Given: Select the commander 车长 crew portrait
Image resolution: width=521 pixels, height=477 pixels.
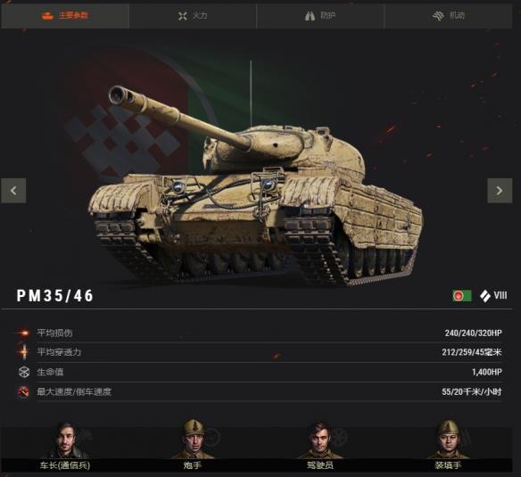Looking at the screenshot, I should 65,445.
